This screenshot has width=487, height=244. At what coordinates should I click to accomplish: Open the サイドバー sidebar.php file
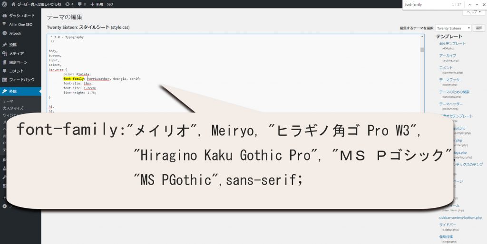448,225
